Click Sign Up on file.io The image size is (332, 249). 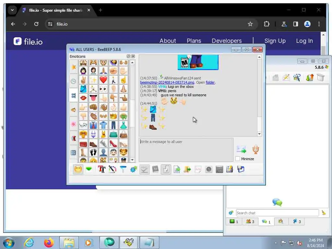275,41
